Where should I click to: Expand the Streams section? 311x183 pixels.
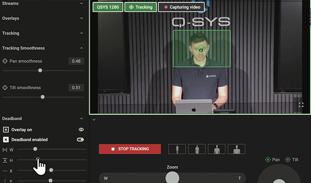point(81,3)
